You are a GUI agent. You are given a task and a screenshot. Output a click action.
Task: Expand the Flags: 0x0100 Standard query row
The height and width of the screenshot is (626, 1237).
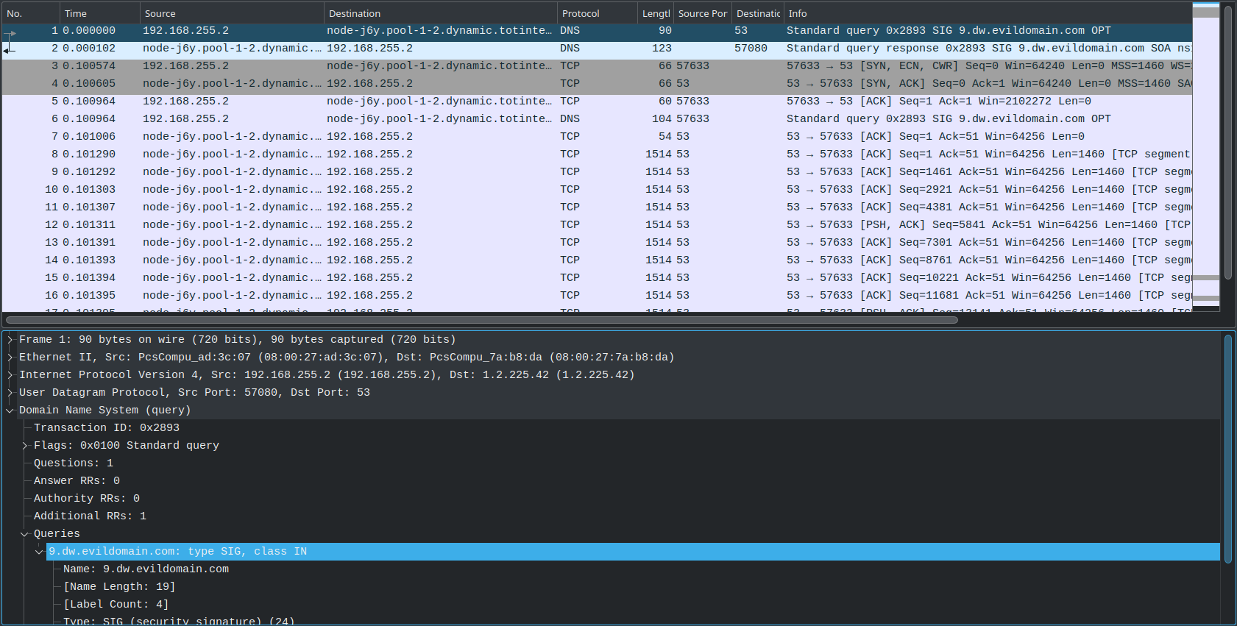(25, 446)
